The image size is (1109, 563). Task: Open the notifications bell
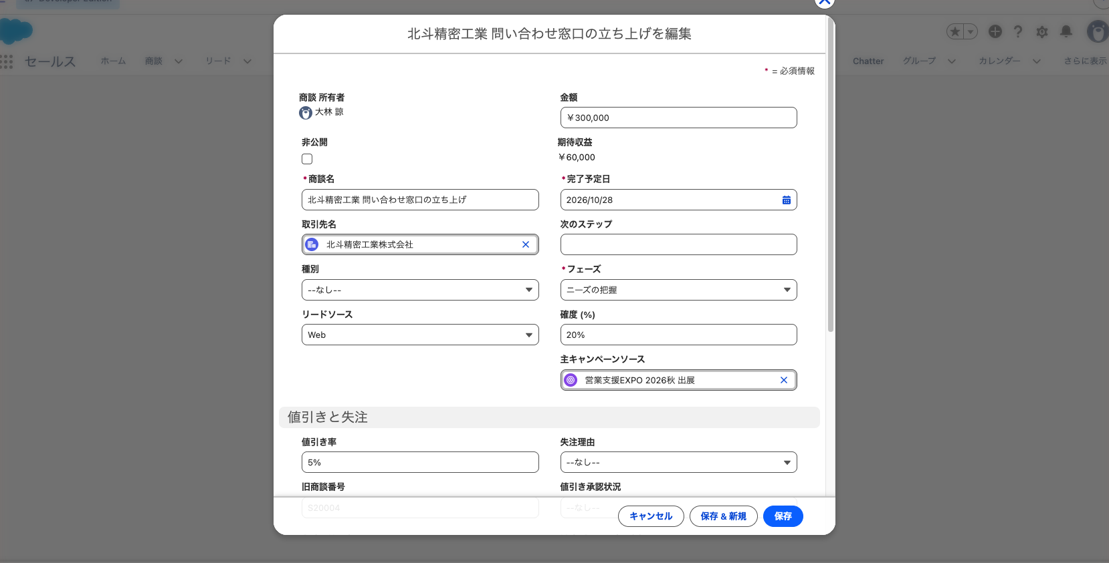(1066, 31)
